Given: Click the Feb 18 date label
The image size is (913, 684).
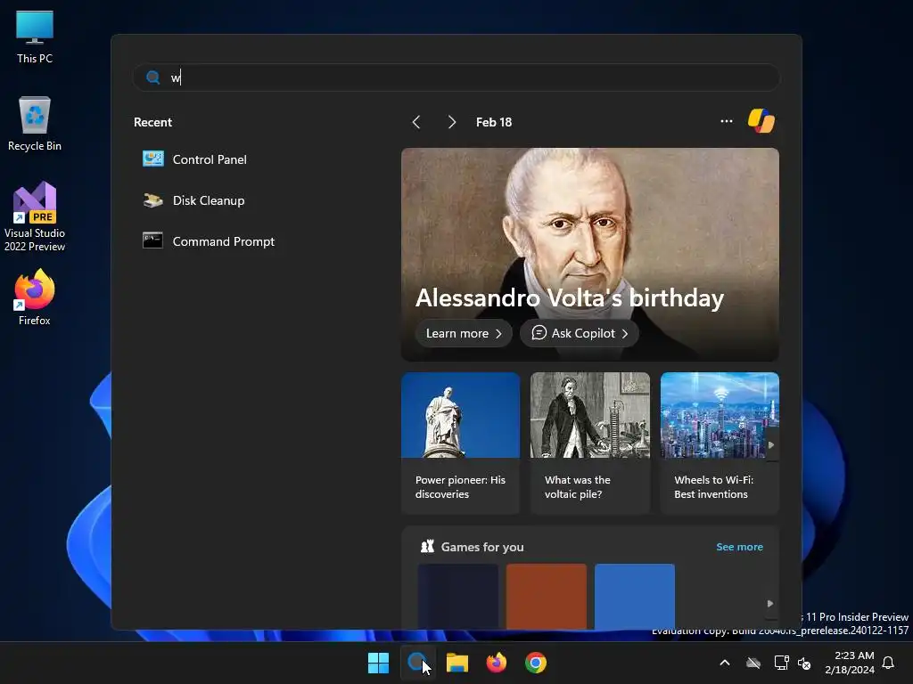Looking at the screenshot, I should coord(494,122).
